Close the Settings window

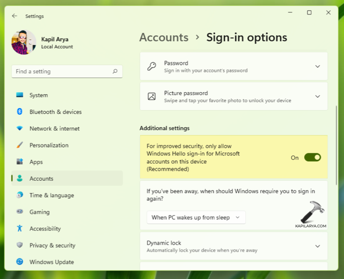tap(328, 12)
